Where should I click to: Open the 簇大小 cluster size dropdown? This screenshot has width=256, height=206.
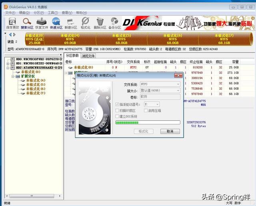tap(178, 90)
